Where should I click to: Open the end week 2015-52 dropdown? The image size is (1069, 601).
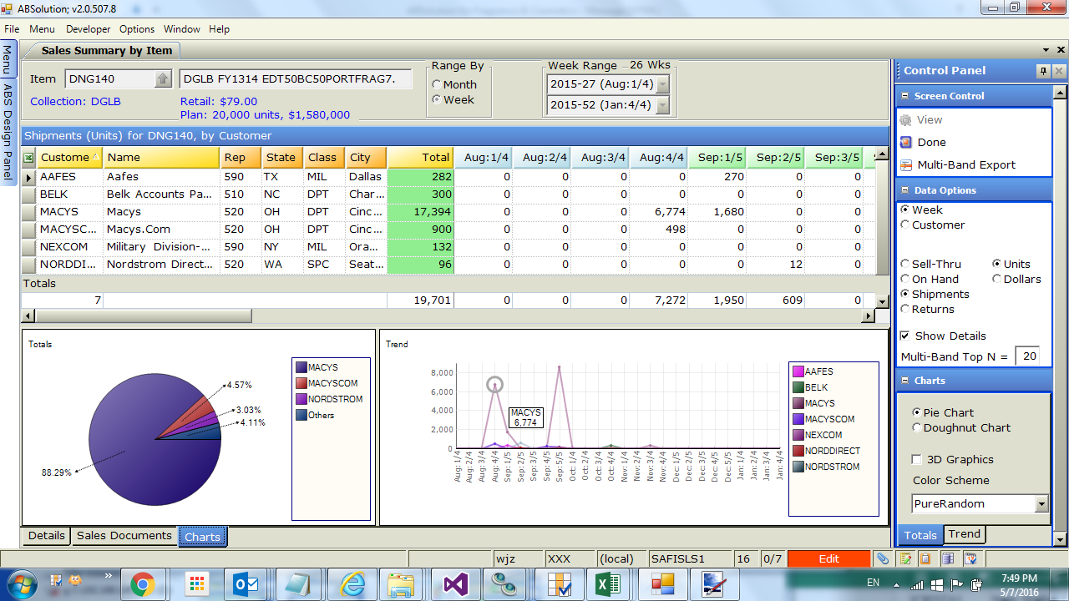point(663,105)
